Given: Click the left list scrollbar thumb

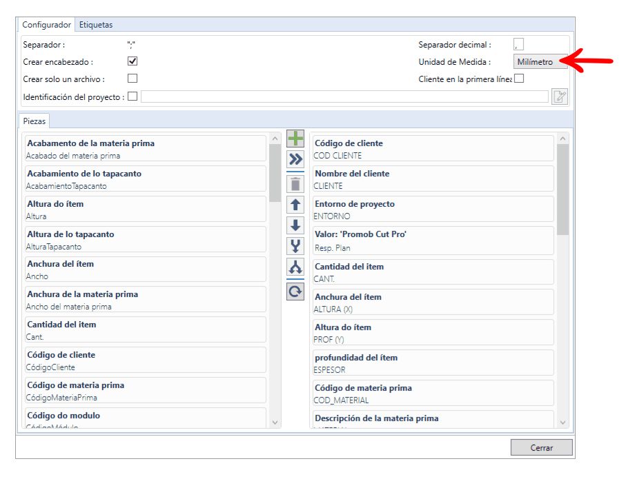Looking at the screenshot, I should click(275, 173).
